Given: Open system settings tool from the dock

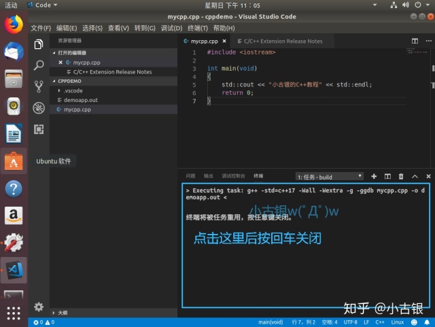Looking at the screenshot, I should pos(14,243).
